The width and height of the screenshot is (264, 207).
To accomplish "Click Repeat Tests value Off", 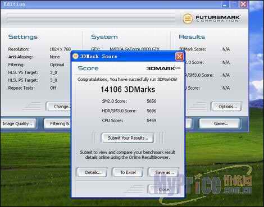I will [53, 88].
